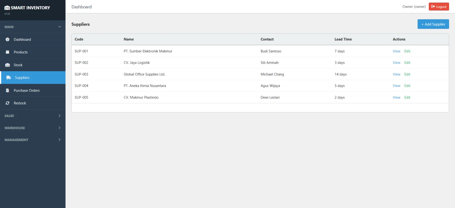View supplier PT. Sumber Elektronik Makmur
455x208 pixels.
pos(396,51)
